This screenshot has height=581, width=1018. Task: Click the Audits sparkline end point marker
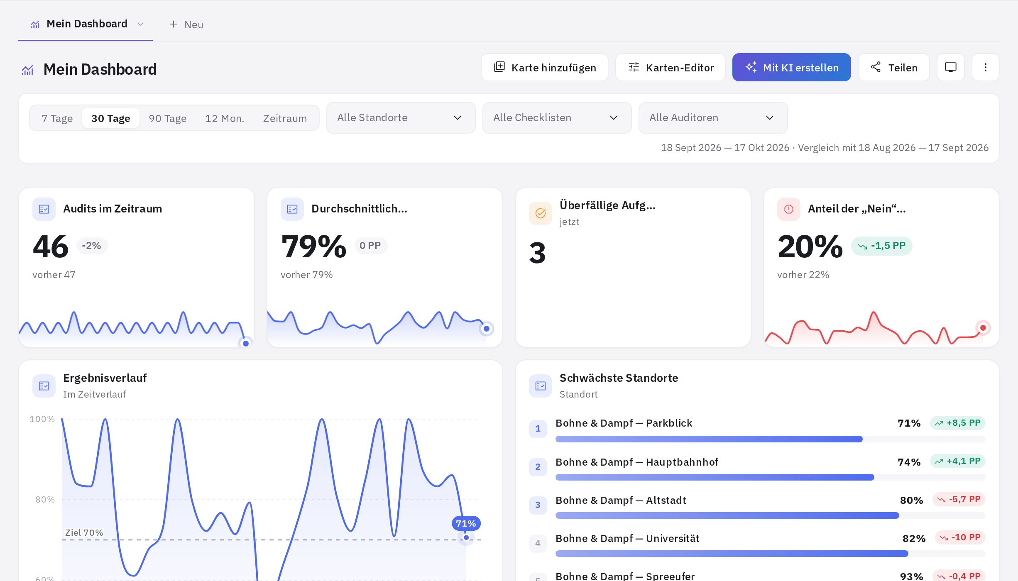pos(246,343)
